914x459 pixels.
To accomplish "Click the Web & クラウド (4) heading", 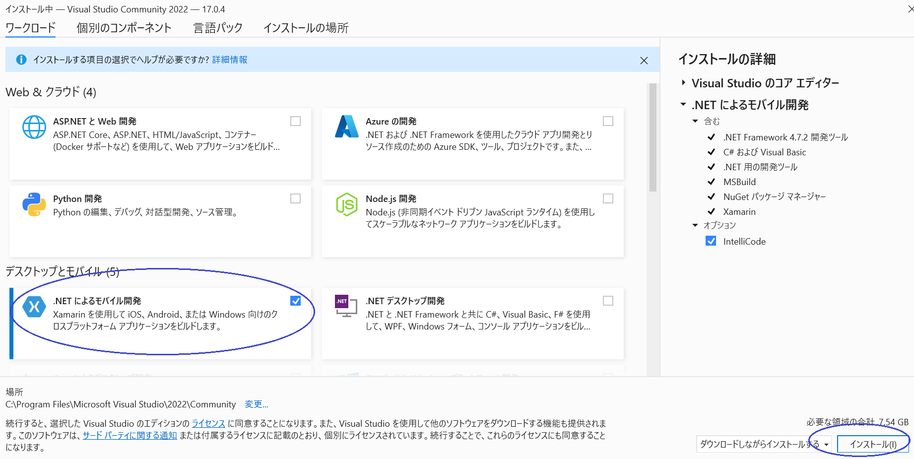I will coord(51,92).
